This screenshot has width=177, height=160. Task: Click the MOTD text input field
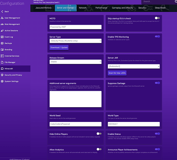[76, 27]
